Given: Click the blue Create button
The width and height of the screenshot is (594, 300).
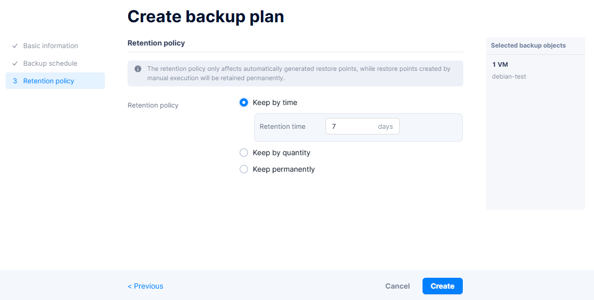Looking at the screenshot, I should tap(442, 286).
